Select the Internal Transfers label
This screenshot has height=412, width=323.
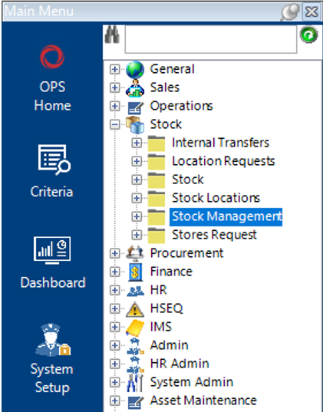(x=220, y=143)
